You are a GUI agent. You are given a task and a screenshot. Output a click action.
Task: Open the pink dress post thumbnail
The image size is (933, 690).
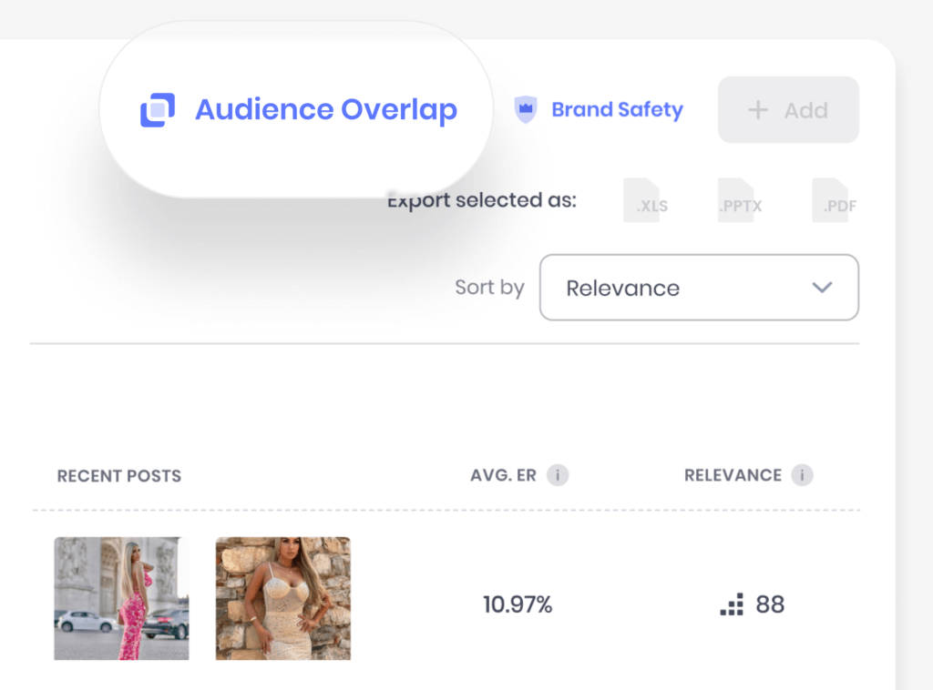click(x=121, y=598)
